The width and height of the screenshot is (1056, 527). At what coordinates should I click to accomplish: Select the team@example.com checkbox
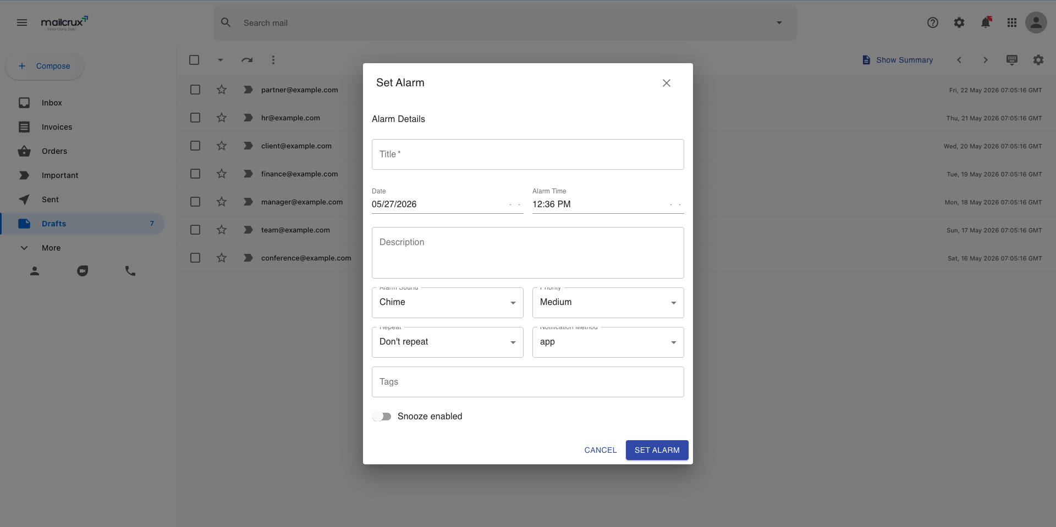[195, 230]
